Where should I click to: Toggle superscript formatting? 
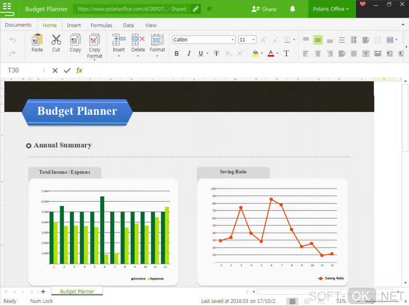240,53
